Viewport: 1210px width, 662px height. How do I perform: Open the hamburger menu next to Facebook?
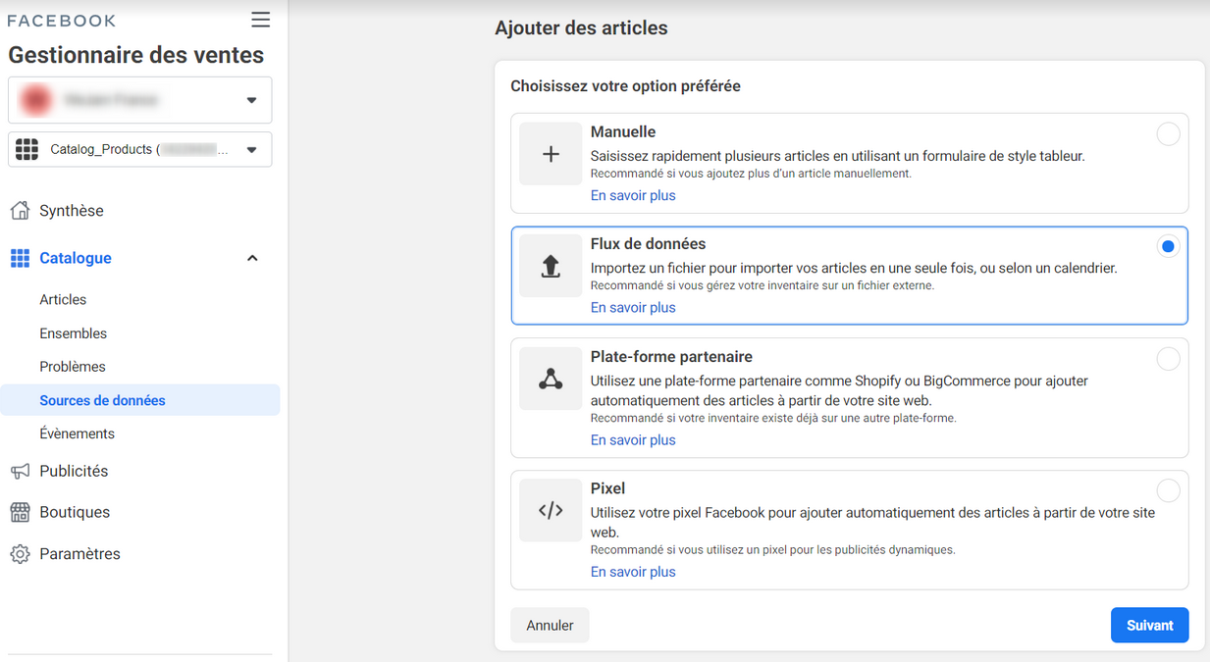(x=260, y=20)
